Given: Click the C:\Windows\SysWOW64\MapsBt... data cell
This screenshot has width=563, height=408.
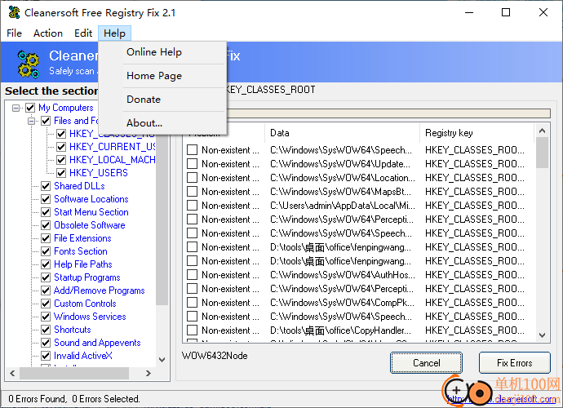Looking at the screenshot, I should coord(341,192).
